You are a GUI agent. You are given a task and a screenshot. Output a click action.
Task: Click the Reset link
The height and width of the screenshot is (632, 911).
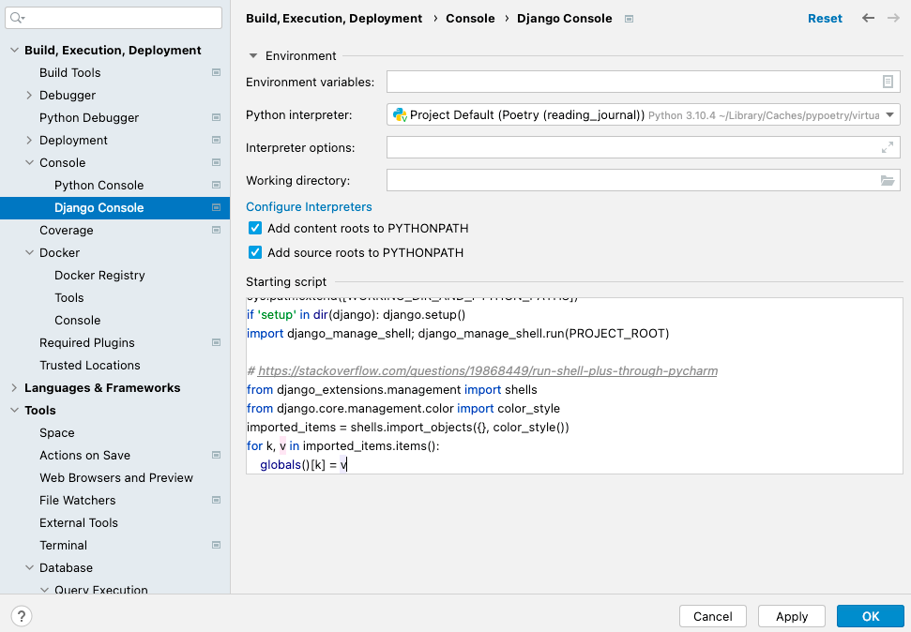(x=825, y=18)
